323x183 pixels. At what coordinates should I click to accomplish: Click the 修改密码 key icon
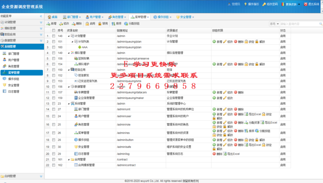point(264,4)
